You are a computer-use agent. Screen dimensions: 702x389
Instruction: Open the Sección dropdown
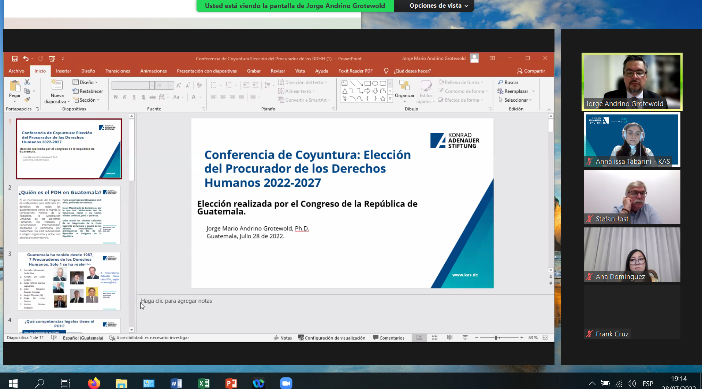click(87, 100)
